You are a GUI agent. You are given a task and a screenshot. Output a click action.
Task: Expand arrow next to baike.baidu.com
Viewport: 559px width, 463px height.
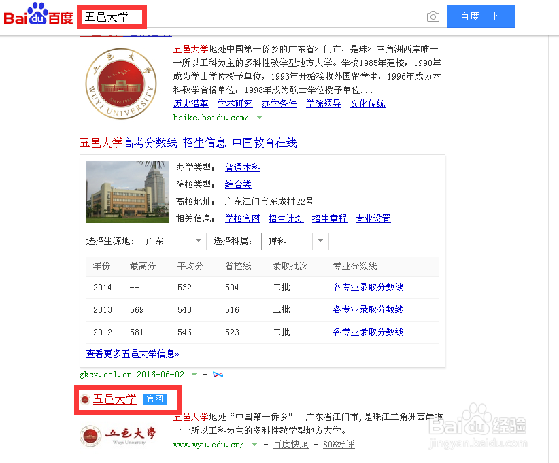click(260, 118)
